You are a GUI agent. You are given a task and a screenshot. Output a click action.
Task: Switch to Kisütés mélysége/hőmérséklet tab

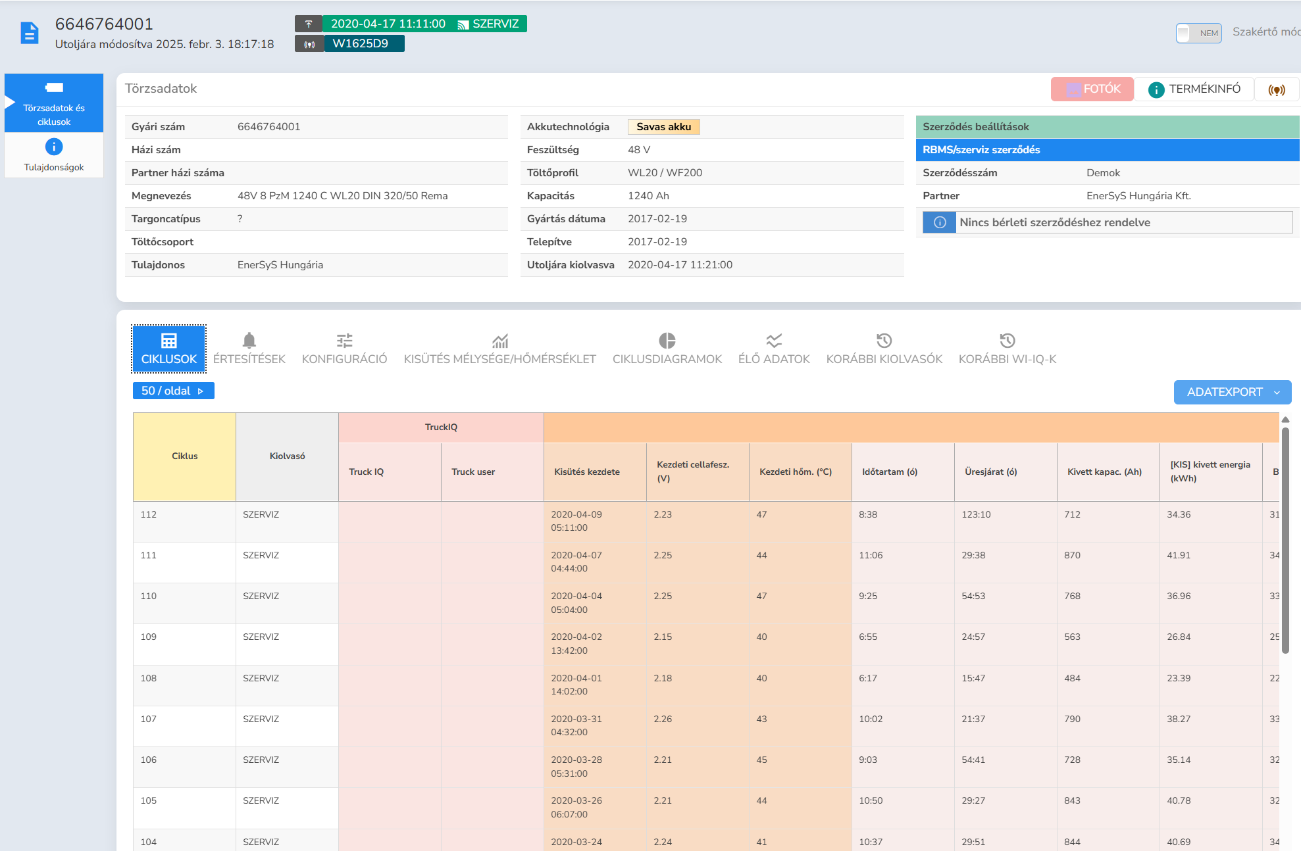[x=499, y=349]
